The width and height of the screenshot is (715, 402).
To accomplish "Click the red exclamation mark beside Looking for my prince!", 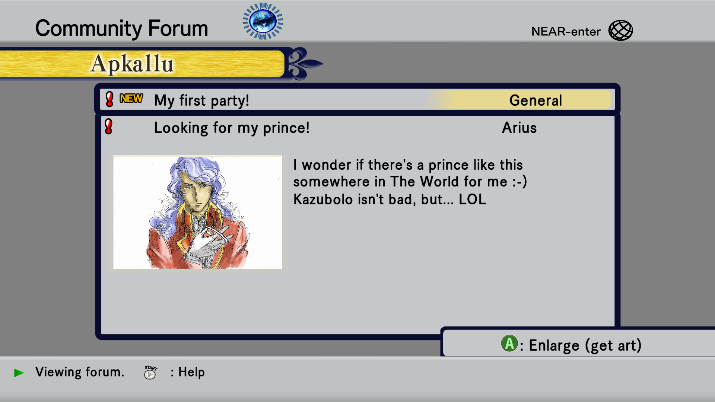I will pyautogui.click(x=108, y=127).
